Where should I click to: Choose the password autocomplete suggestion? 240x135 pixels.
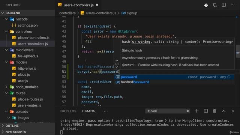pyautogui.click(x=174, y=77)
